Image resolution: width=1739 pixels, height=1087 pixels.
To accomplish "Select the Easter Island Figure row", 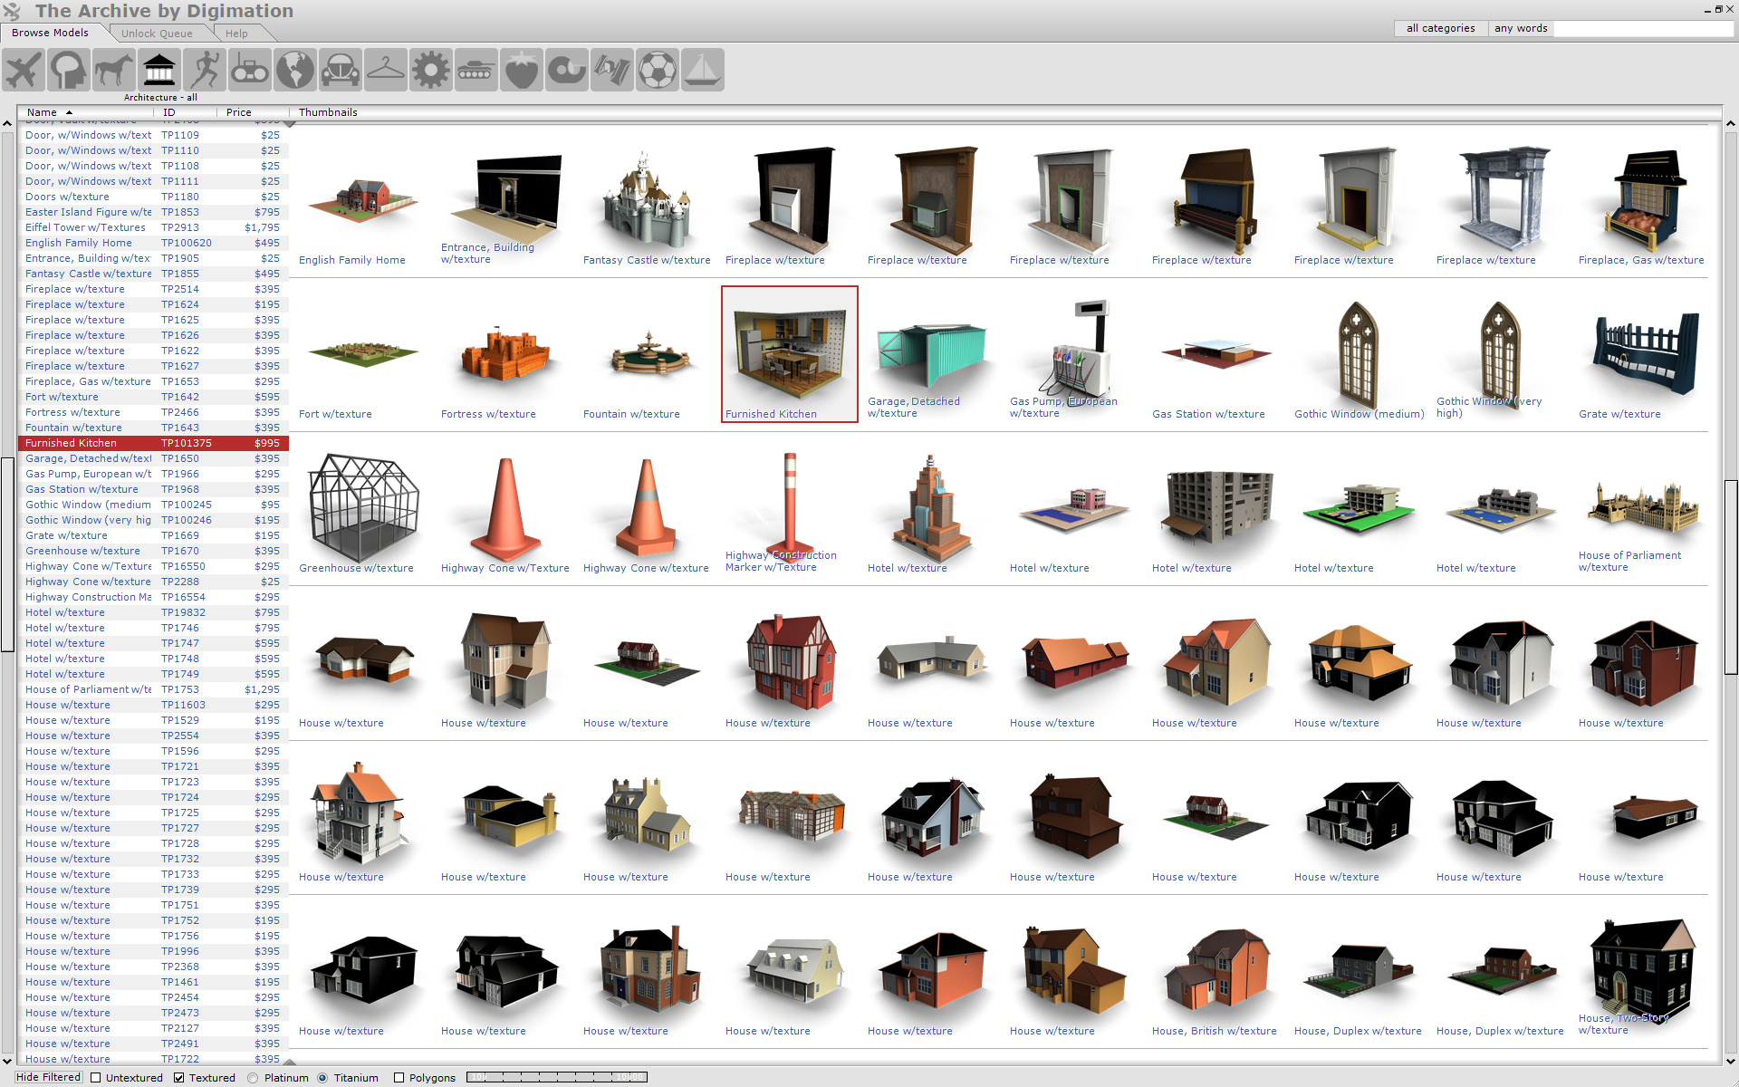I will 153,212.
